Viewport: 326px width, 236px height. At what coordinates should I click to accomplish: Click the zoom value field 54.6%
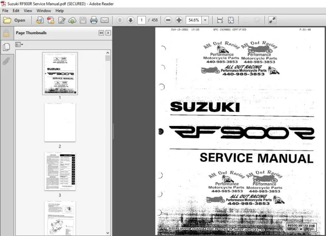(194, 20)
